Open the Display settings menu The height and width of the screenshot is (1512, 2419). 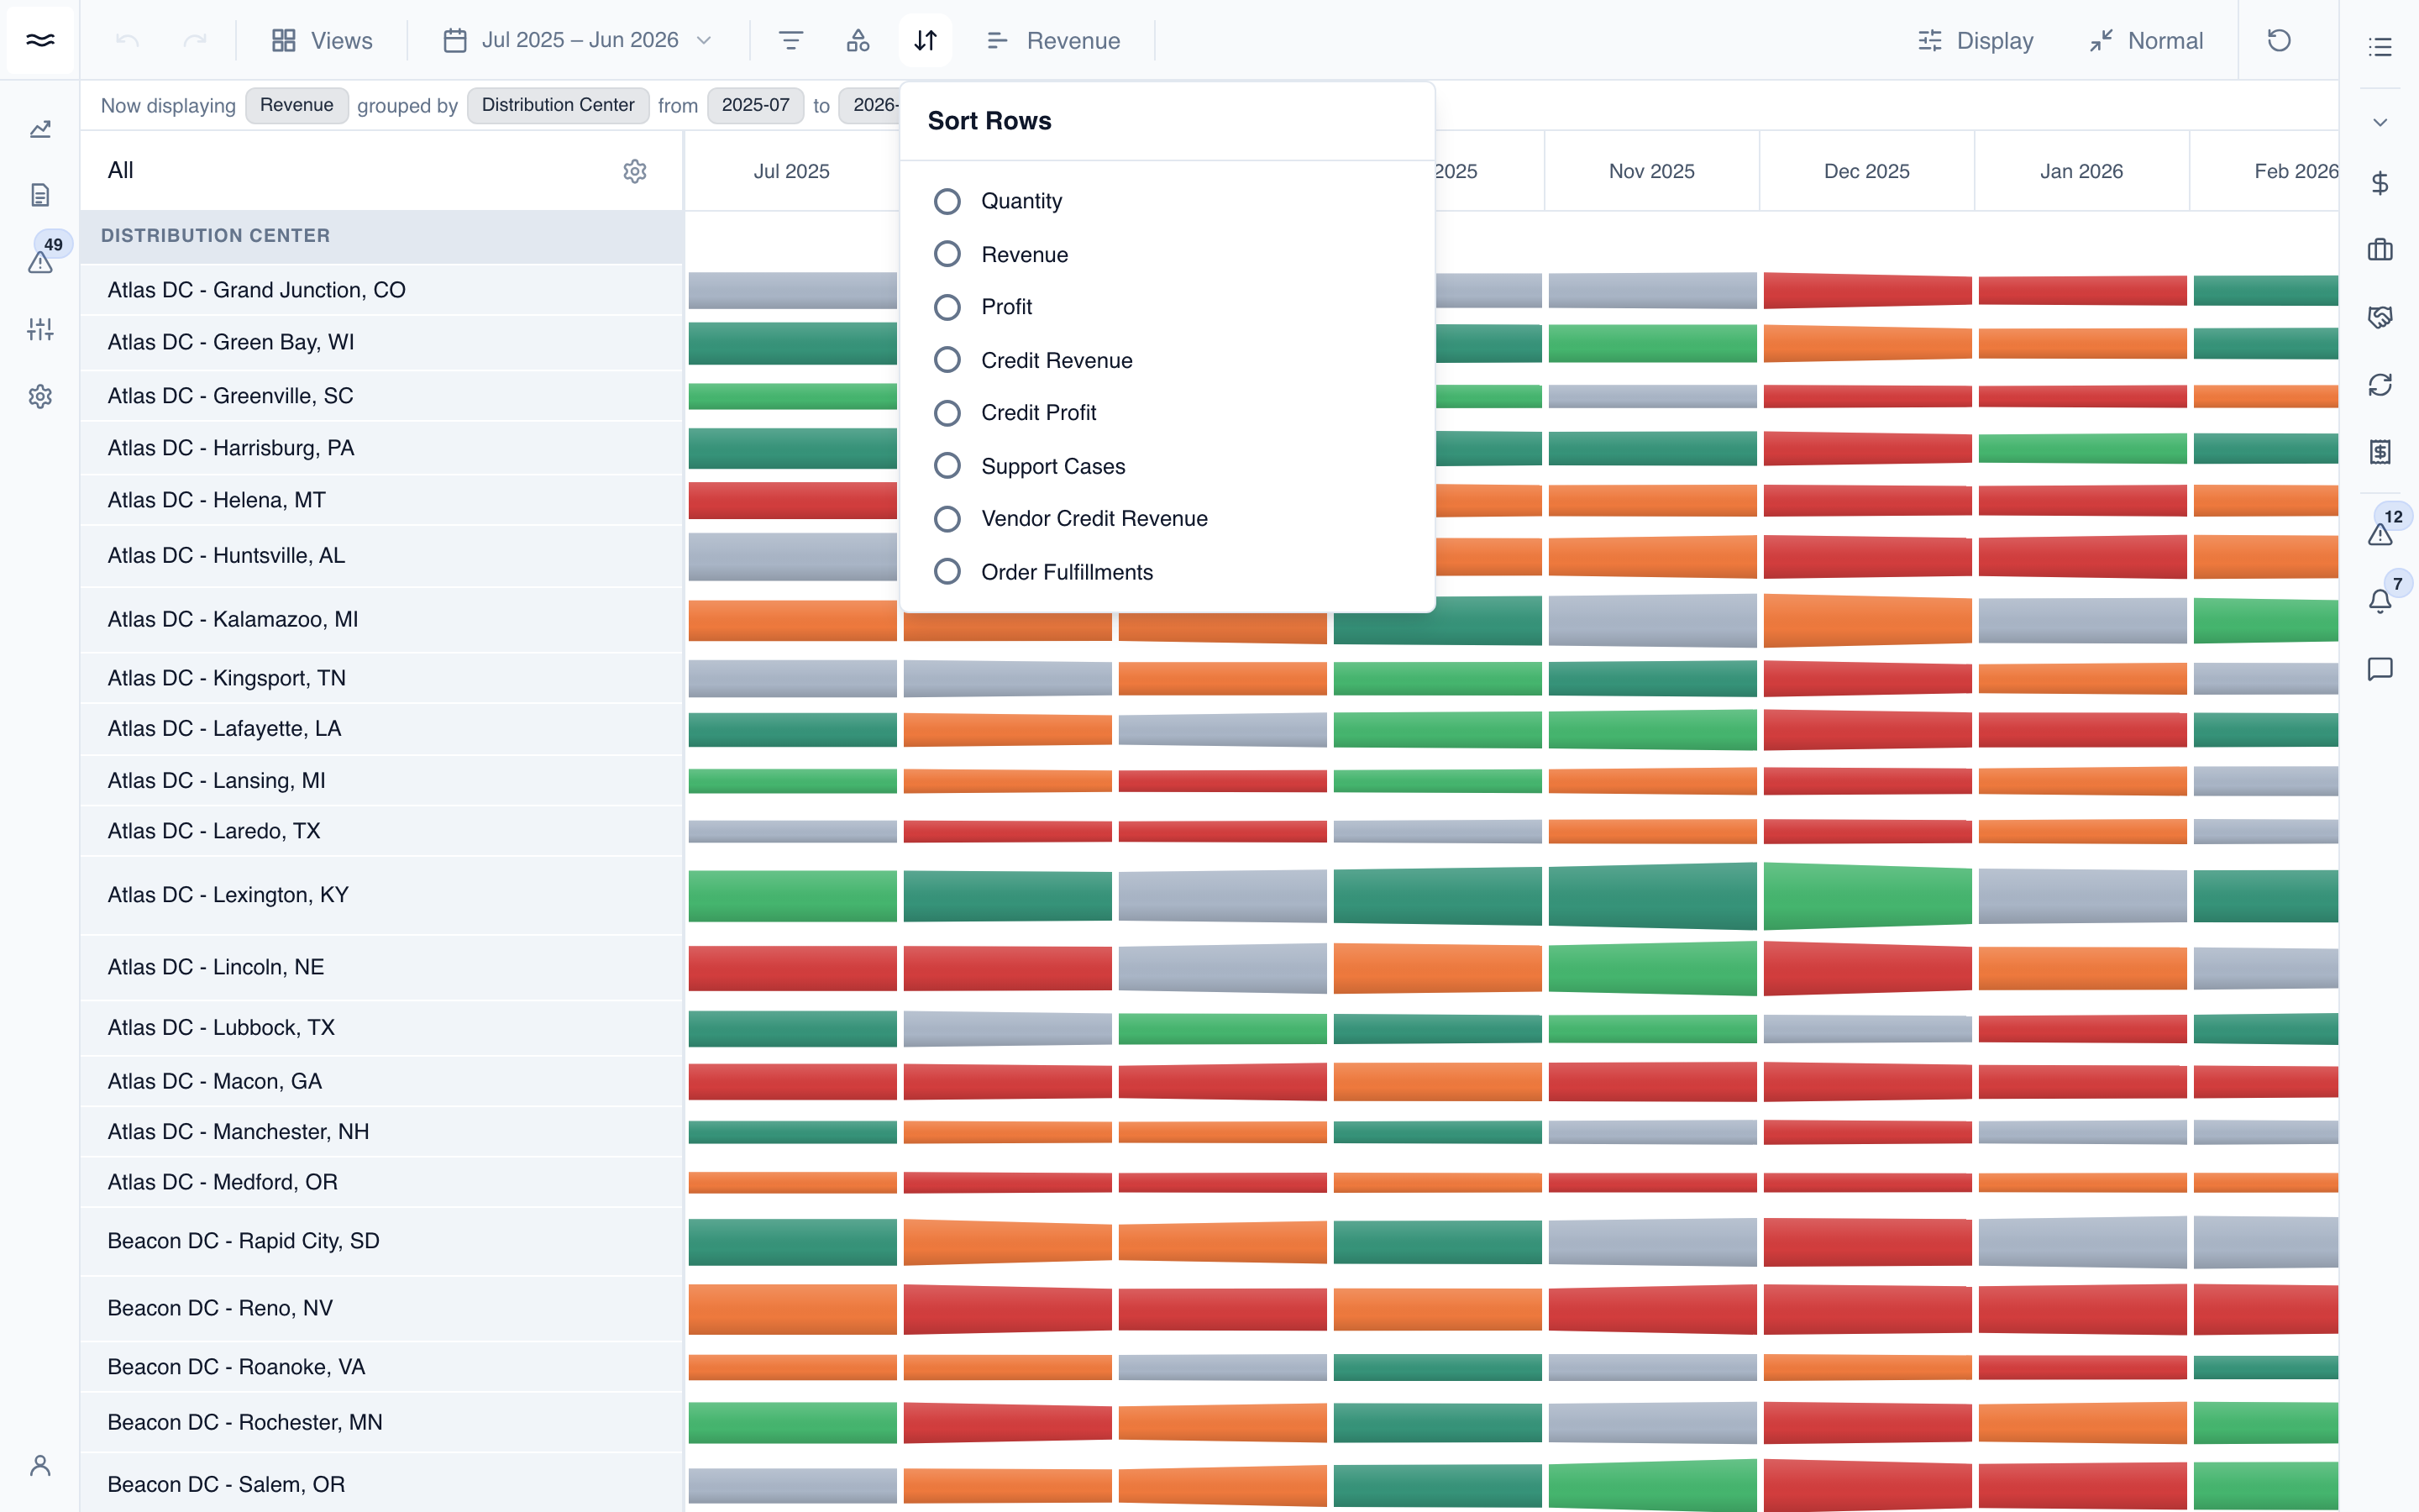tap(1976, 40)
